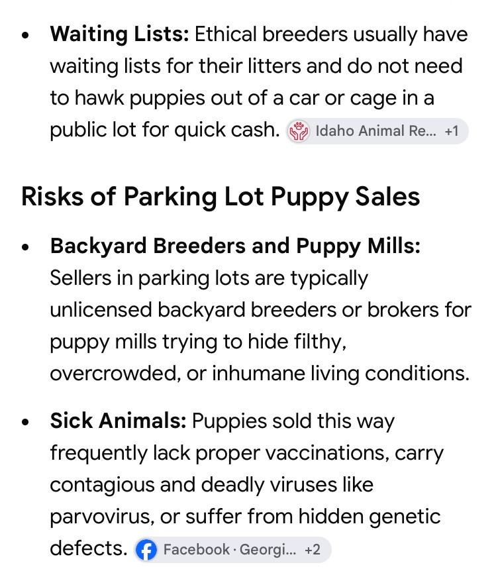Click the bold Waiting Lists: label

click(119, 35)
